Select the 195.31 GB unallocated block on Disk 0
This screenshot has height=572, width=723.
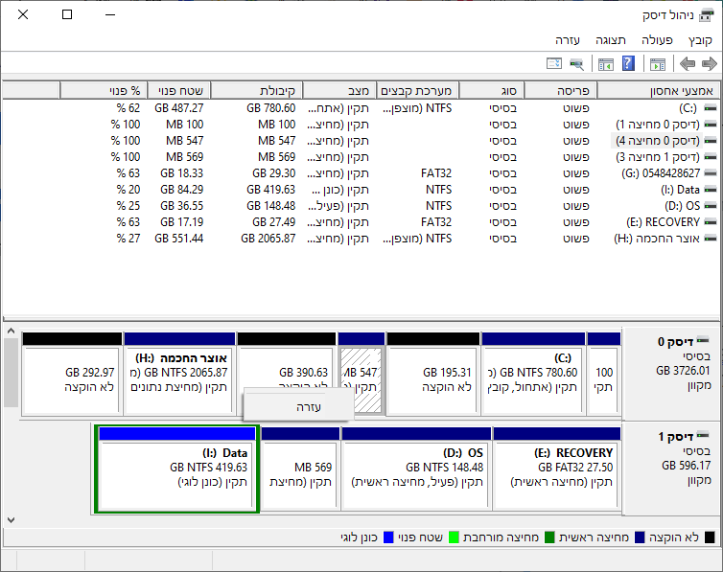[x=432, y=374]
